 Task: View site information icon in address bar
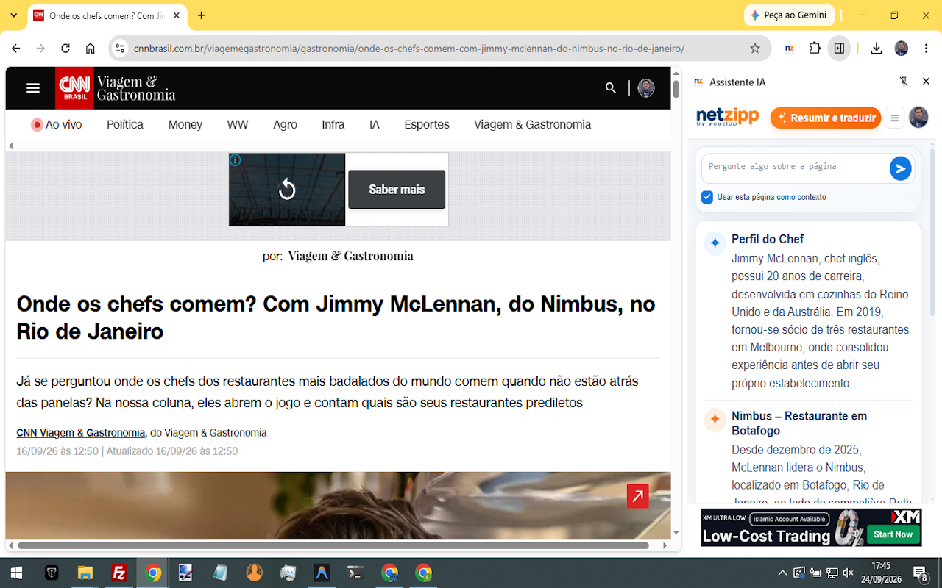pyautogui.click(x=121, y=49)
